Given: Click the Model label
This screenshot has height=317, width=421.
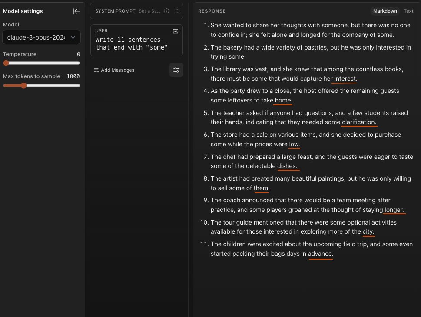Looking at the screenshot, I should 11,25.
